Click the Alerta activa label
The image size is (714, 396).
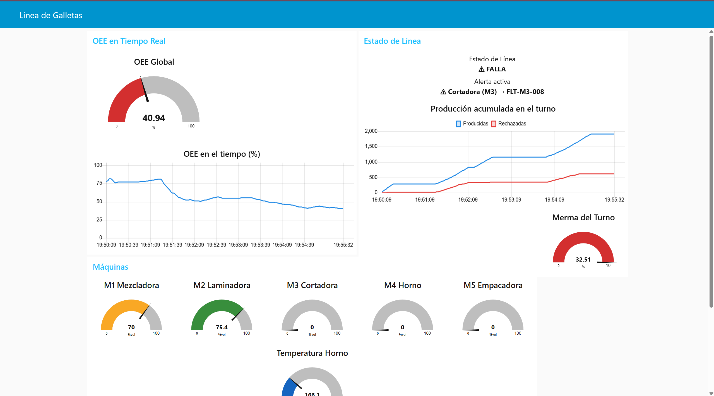click(x=492, y=82)
